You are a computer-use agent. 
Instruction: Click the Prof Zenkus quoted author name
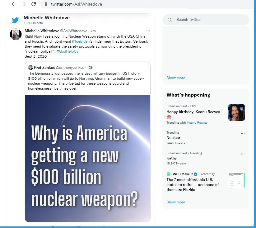click(x=44, y=68)
